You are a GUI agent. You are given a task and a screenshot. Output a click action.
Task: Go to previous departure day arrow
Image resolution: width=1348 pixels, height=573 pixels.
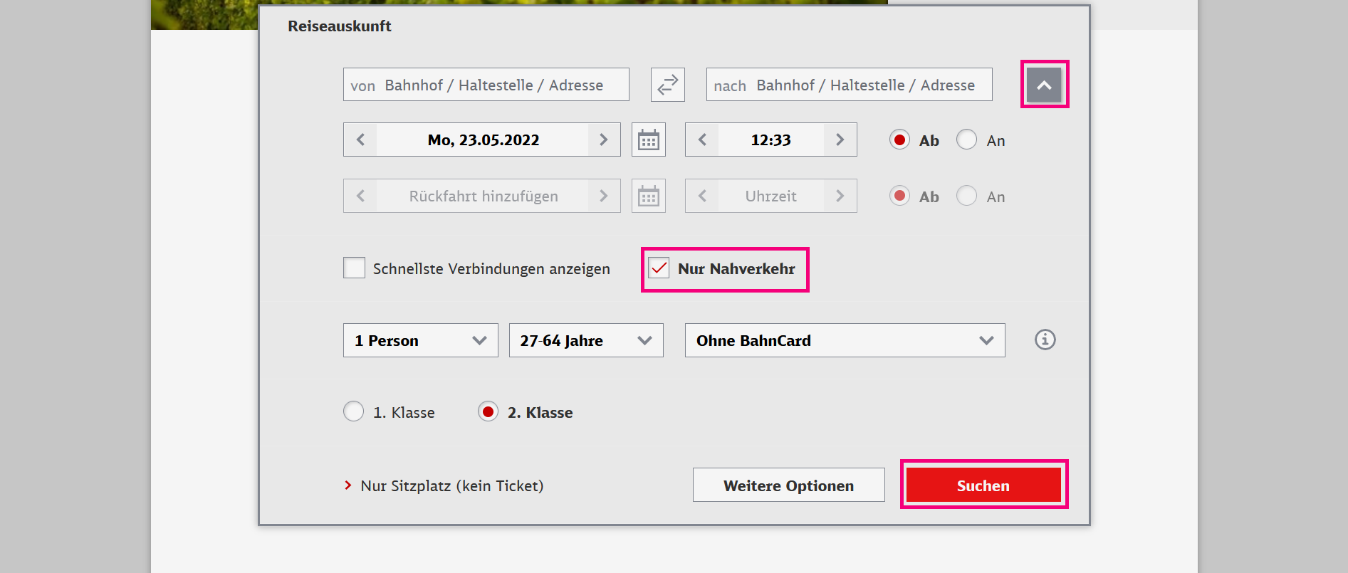(x=361, y=140)
